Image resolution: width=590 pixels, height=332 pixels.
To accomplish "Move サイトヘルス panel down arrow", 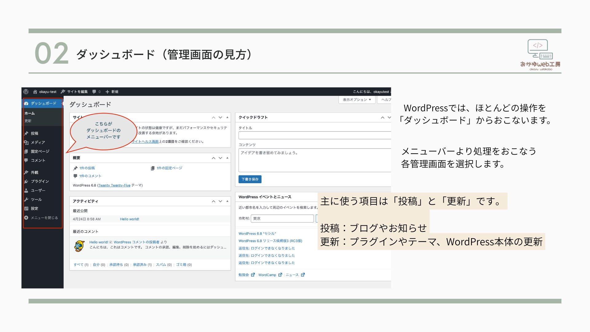I will tap(220, 117).
